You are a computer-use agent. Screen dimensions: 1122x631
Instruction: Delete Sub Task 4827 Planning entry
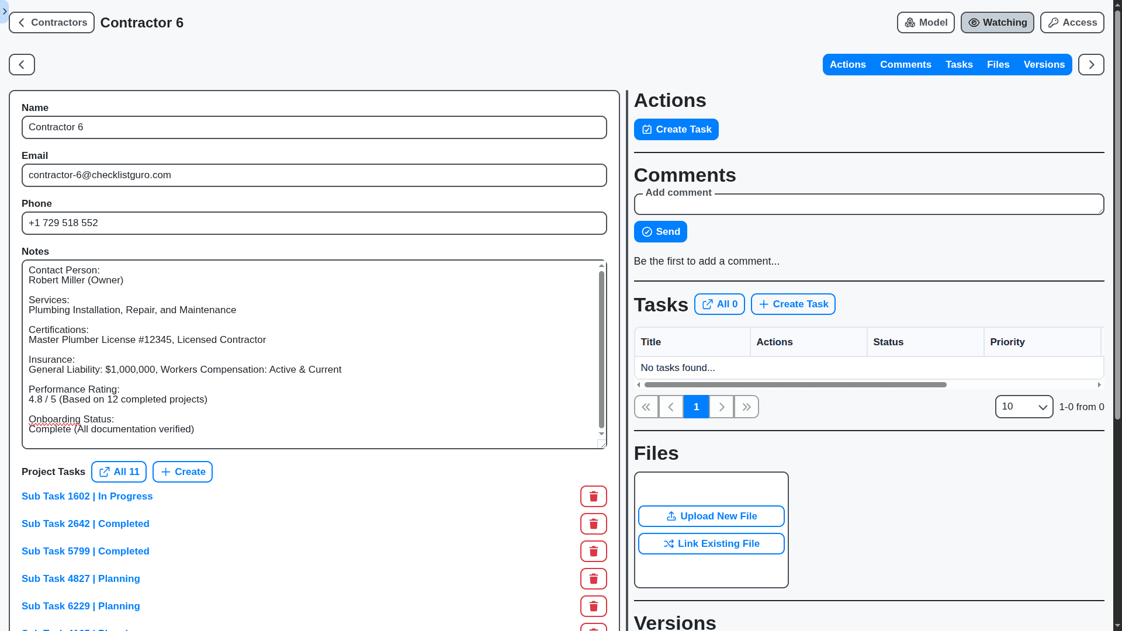click(593, 579)
